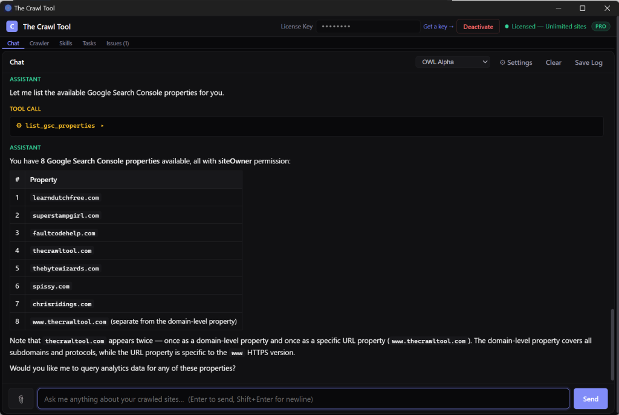Select chrisridings.com in the table

coord(62,304)
